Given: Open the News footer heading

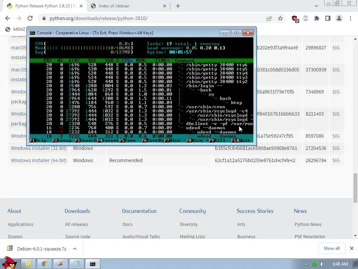Looking at the screenshot, I should pos(300,211).
